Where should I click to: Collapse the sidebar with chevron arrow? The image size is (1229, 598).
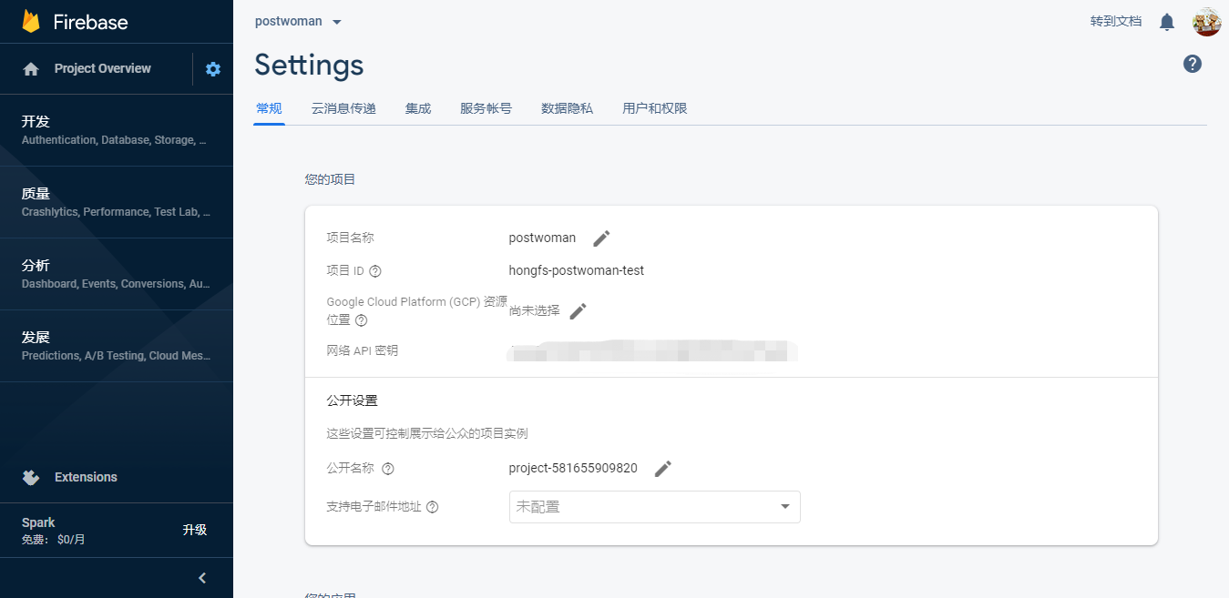pyautogui.click(x=202, y=578)
